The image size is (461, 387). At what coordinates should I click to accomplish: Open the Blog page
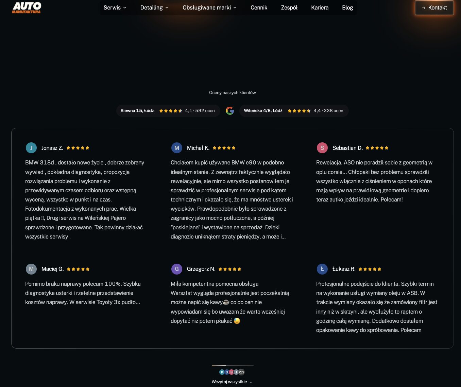pos(347,7)
